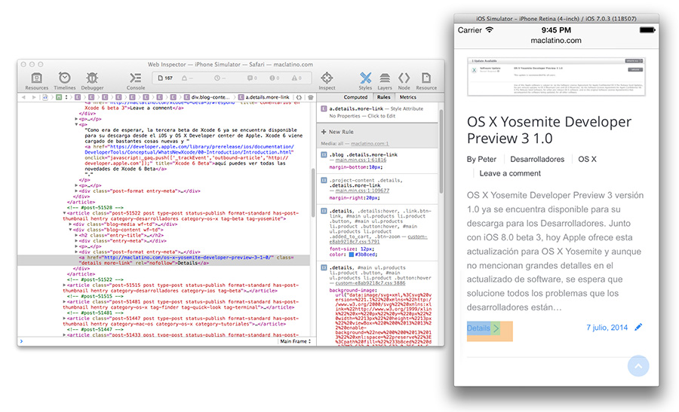Click the a.details.more-link Style Attribute icon
The image size is (679, 412).
point(324,109)
